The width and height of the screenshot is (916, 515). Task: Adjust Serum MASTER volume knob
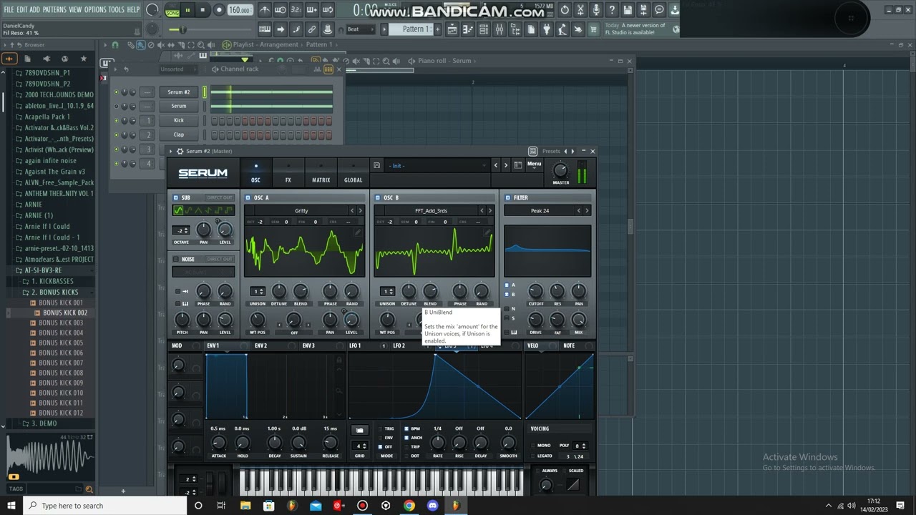coord(561,170)
